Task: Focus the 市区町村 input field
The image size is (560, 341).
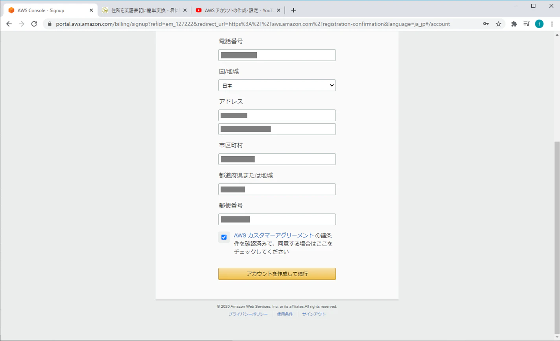Action: tap(277, 159)
